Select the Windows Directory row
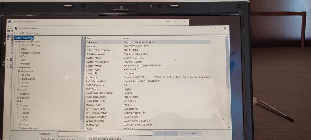Image resolution: width=311 pixels, height=140 pixels. point(148,117)
